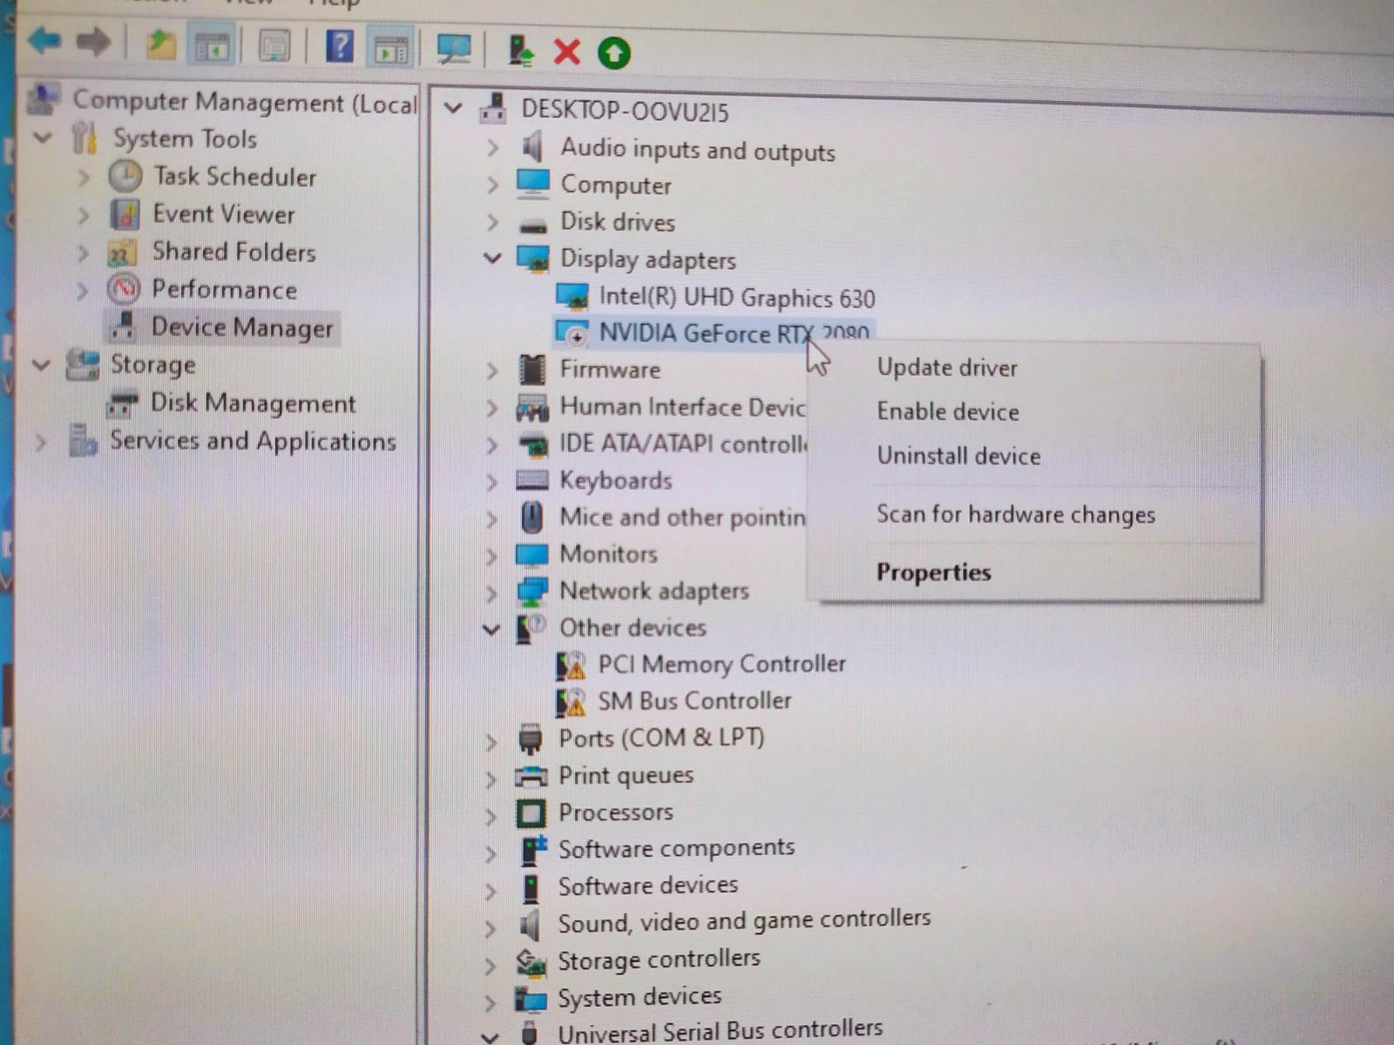Click the Up one level toolbar icon
Screen dimensions: 1394x1045
tap(160, 44)
